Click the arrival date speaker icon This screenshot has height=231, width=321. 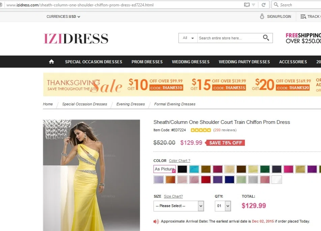tap(156, 221)
